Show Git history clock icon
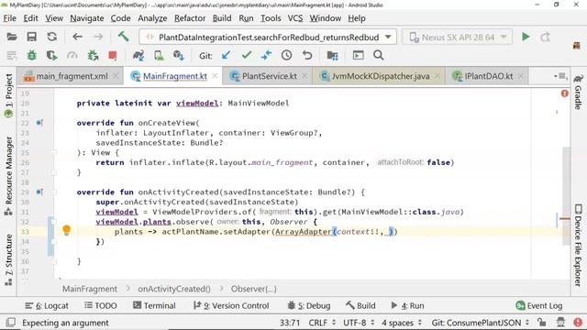This screenshot has width=587, height=330. [286, 55]
